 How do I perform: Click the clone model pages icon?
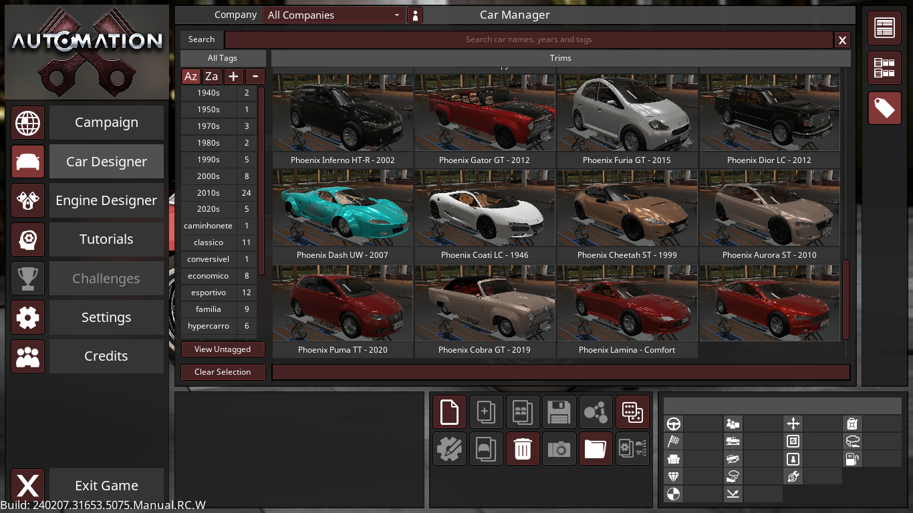tap(523, 412)
